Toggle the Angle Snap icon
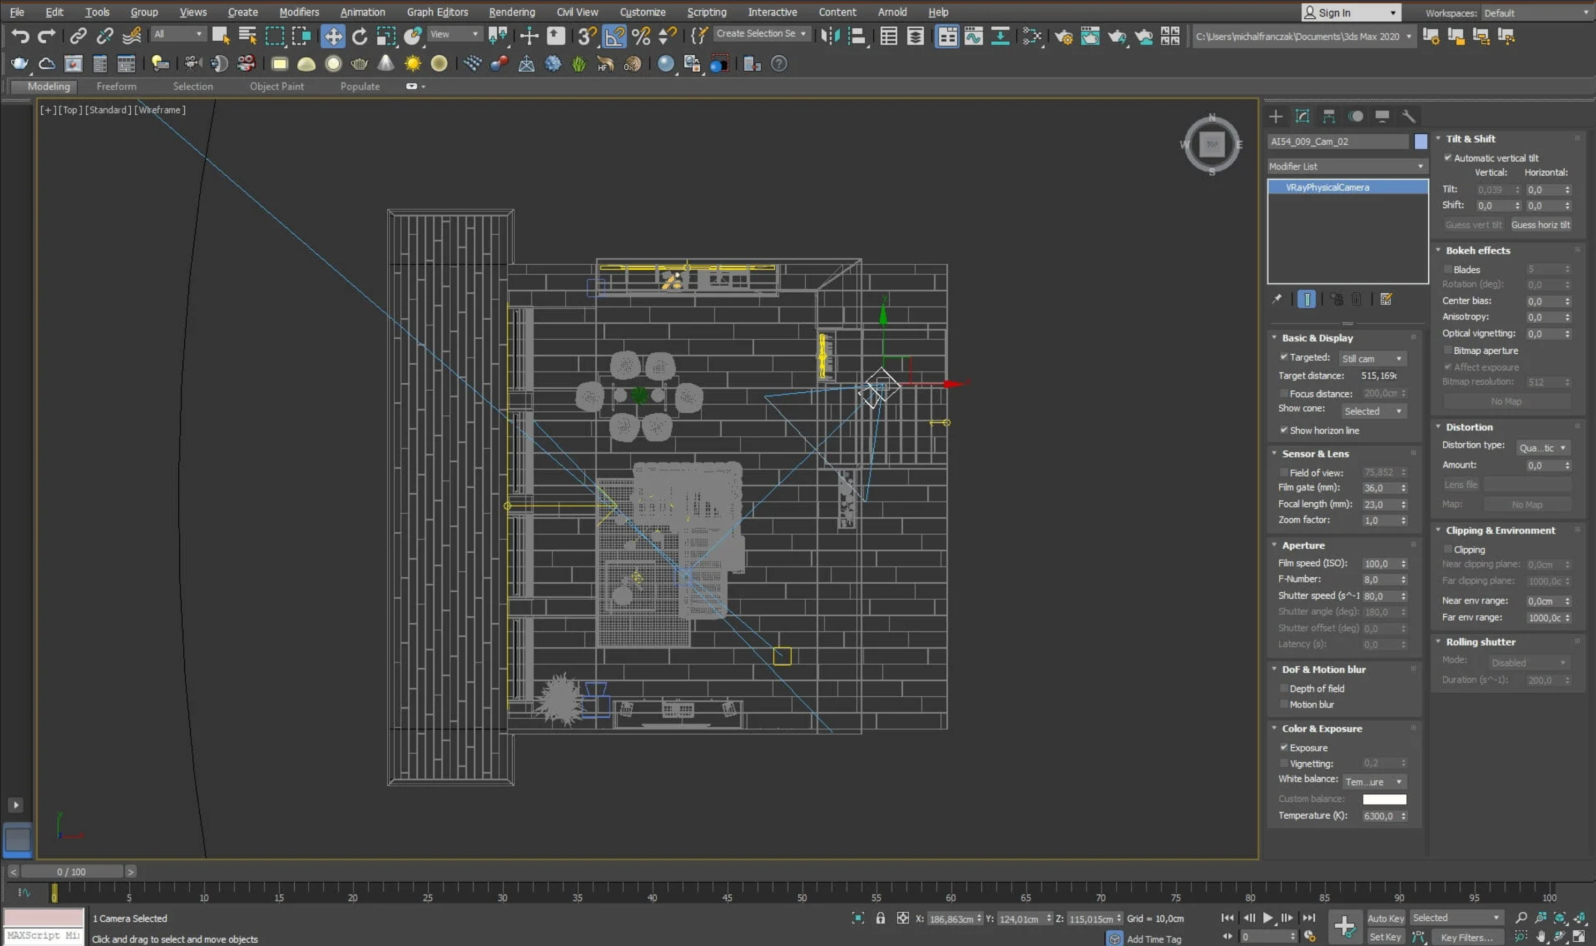Viewport: 1596px width, 946px height. (x=614, y=36)
